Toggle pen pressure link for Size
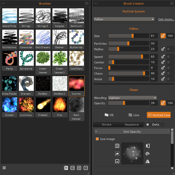175x175 pixels. [163, 36]
